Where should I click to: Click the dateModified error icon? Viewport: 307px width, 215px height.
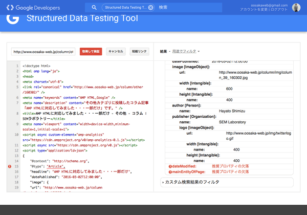click(170, 166)
